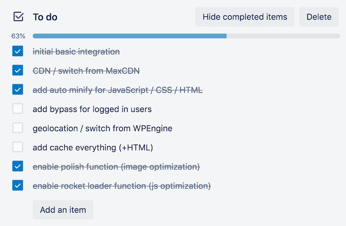Check add bypass for logged in users
Image resolution: width=346 pixels, height=226 pixels.
coord(18,109)
